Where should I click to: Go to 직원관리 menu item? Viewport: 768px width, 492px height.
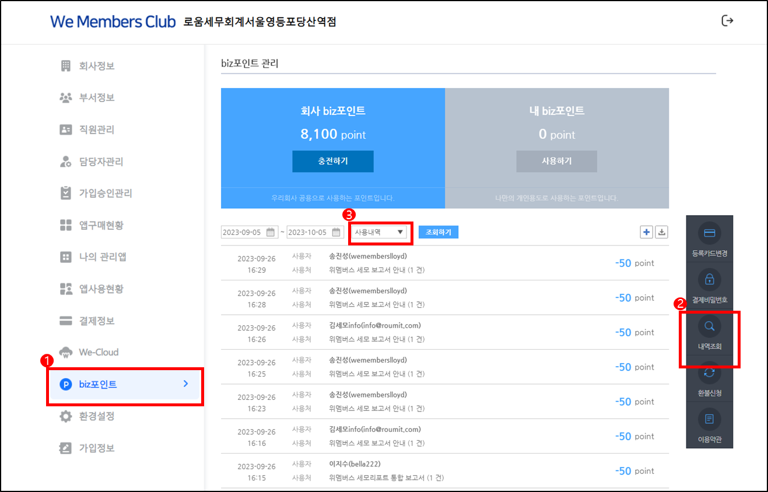click(x=97, y=129)
